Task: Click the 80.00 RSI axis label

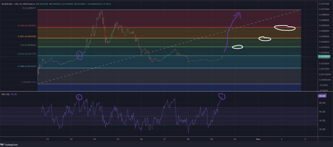Action: [322, 103]
